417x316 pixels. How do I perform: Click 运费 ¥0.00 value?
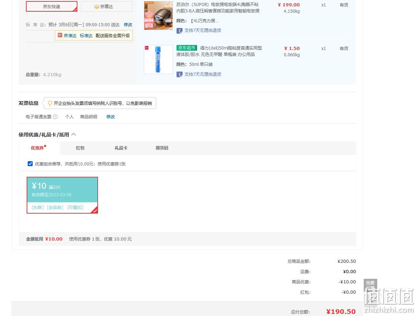pyautogui.click(x=350, y=271)
